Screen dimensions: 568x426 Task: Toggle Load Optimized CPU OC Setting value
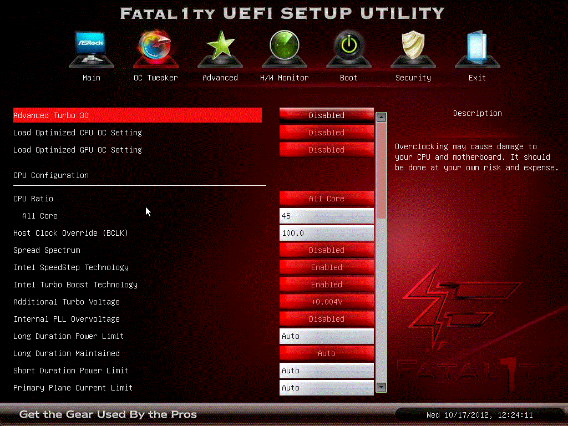[326, 133]
